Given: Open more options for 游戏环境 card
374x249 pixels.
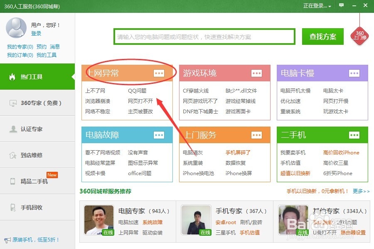Looking at the screenshot, I should (257, 73).
